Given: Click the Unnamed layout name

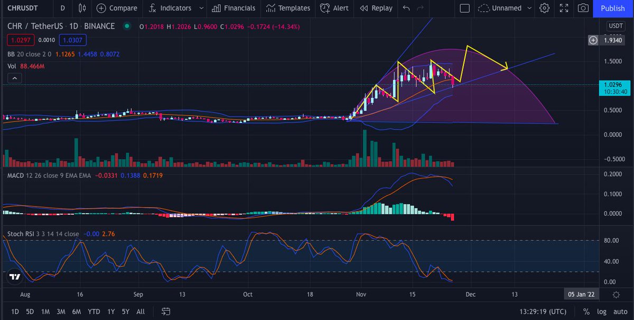Looking at the screenshot, I should tap(507, 8).
